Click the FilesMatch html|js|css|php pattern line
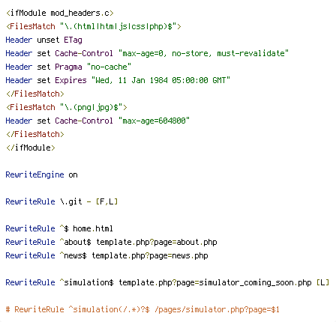This screenshot has height=322, width=336. point(94,26)
